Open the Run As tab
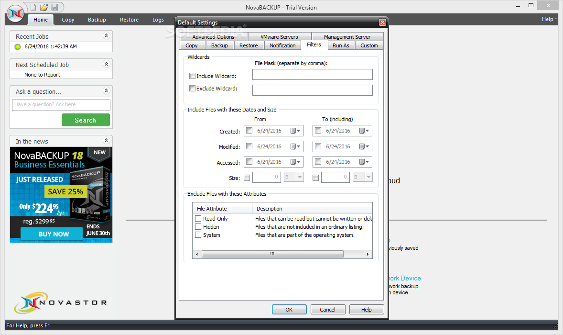 (x=341, y=45)
